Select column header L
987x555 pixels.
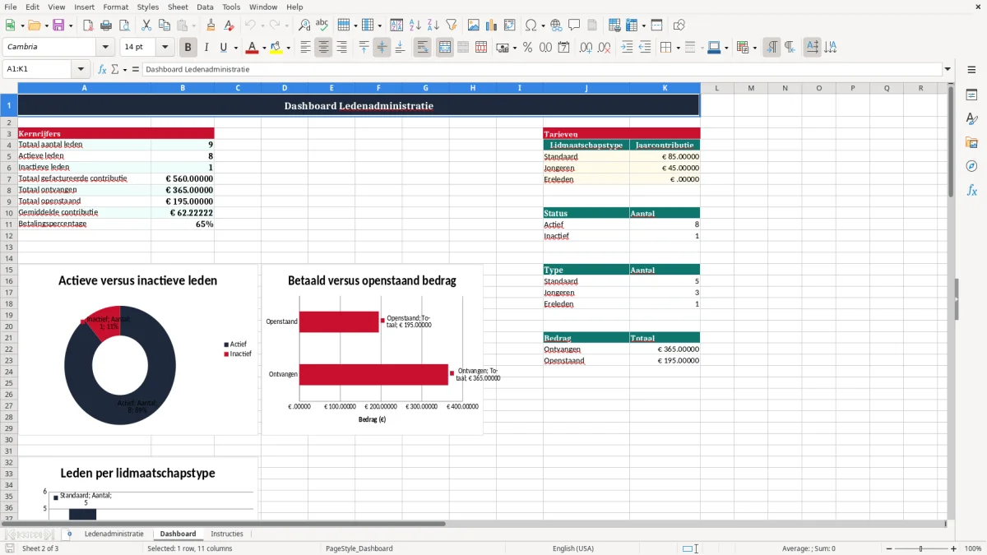[x=716, y=88]
